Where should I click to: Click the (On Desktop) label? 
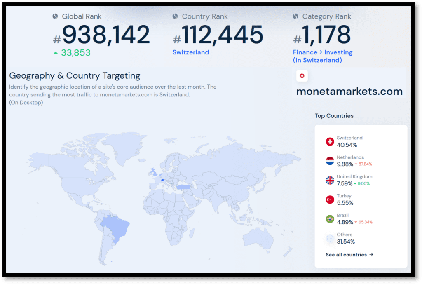pos(26,103)
